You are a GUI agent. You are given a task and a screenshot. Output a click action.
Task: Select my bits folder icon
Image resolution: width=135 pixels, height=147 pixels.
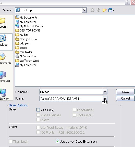pyautogui.click(x=17, y=35)
